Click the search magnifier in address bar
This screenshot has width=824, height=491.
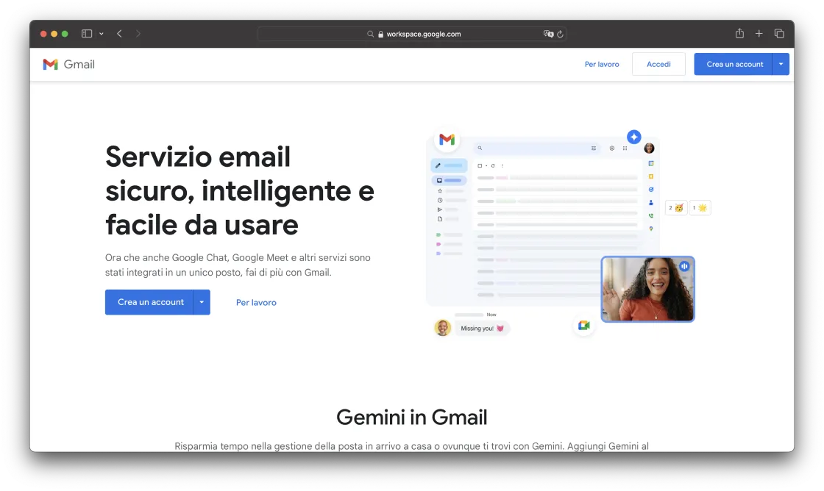click(371, 34)
